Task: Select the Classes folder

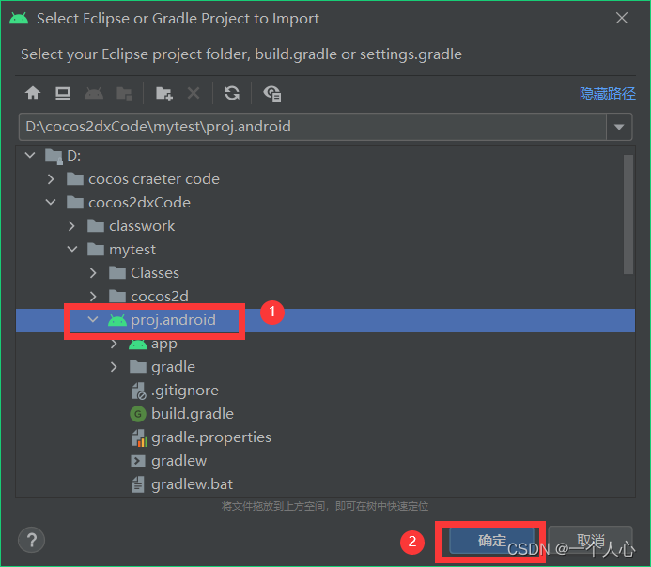Action: tap(154, 273)
